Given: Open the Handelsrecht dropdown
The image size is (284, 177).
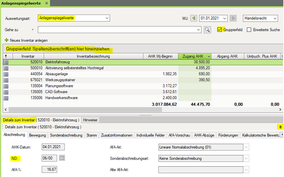Looking at the screenshot, I should (275, 18).
